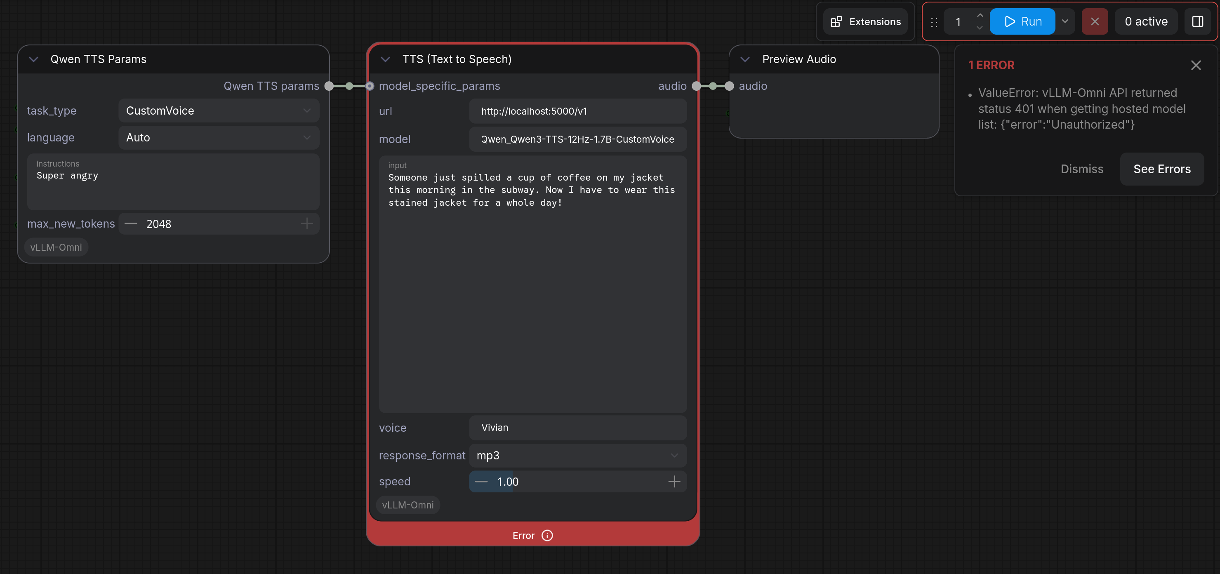Click the Extensions puzzle icon

836,21
